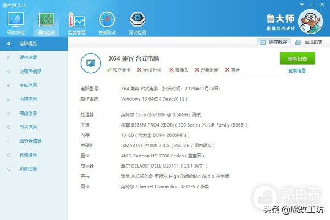Click the 蓝牙 unavailable status
The height and width of the screenshot is (220, 330).
click(233, 70)
